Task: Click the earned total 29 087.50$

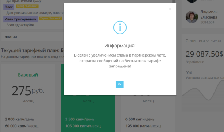Action: pyautogui.click(x=204, y=54)
